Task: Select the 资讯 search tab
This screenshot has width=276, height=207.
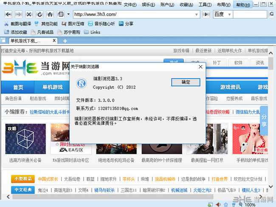Action: pos(260,63)
